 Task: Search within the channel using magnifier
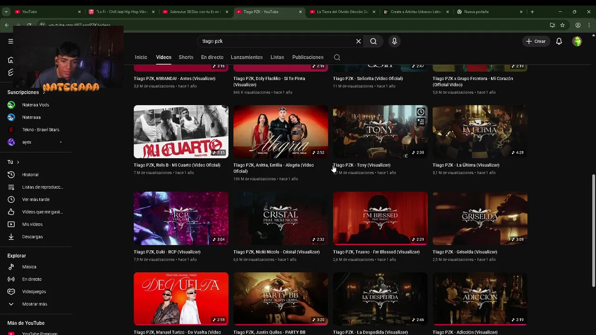coord(337,57)
